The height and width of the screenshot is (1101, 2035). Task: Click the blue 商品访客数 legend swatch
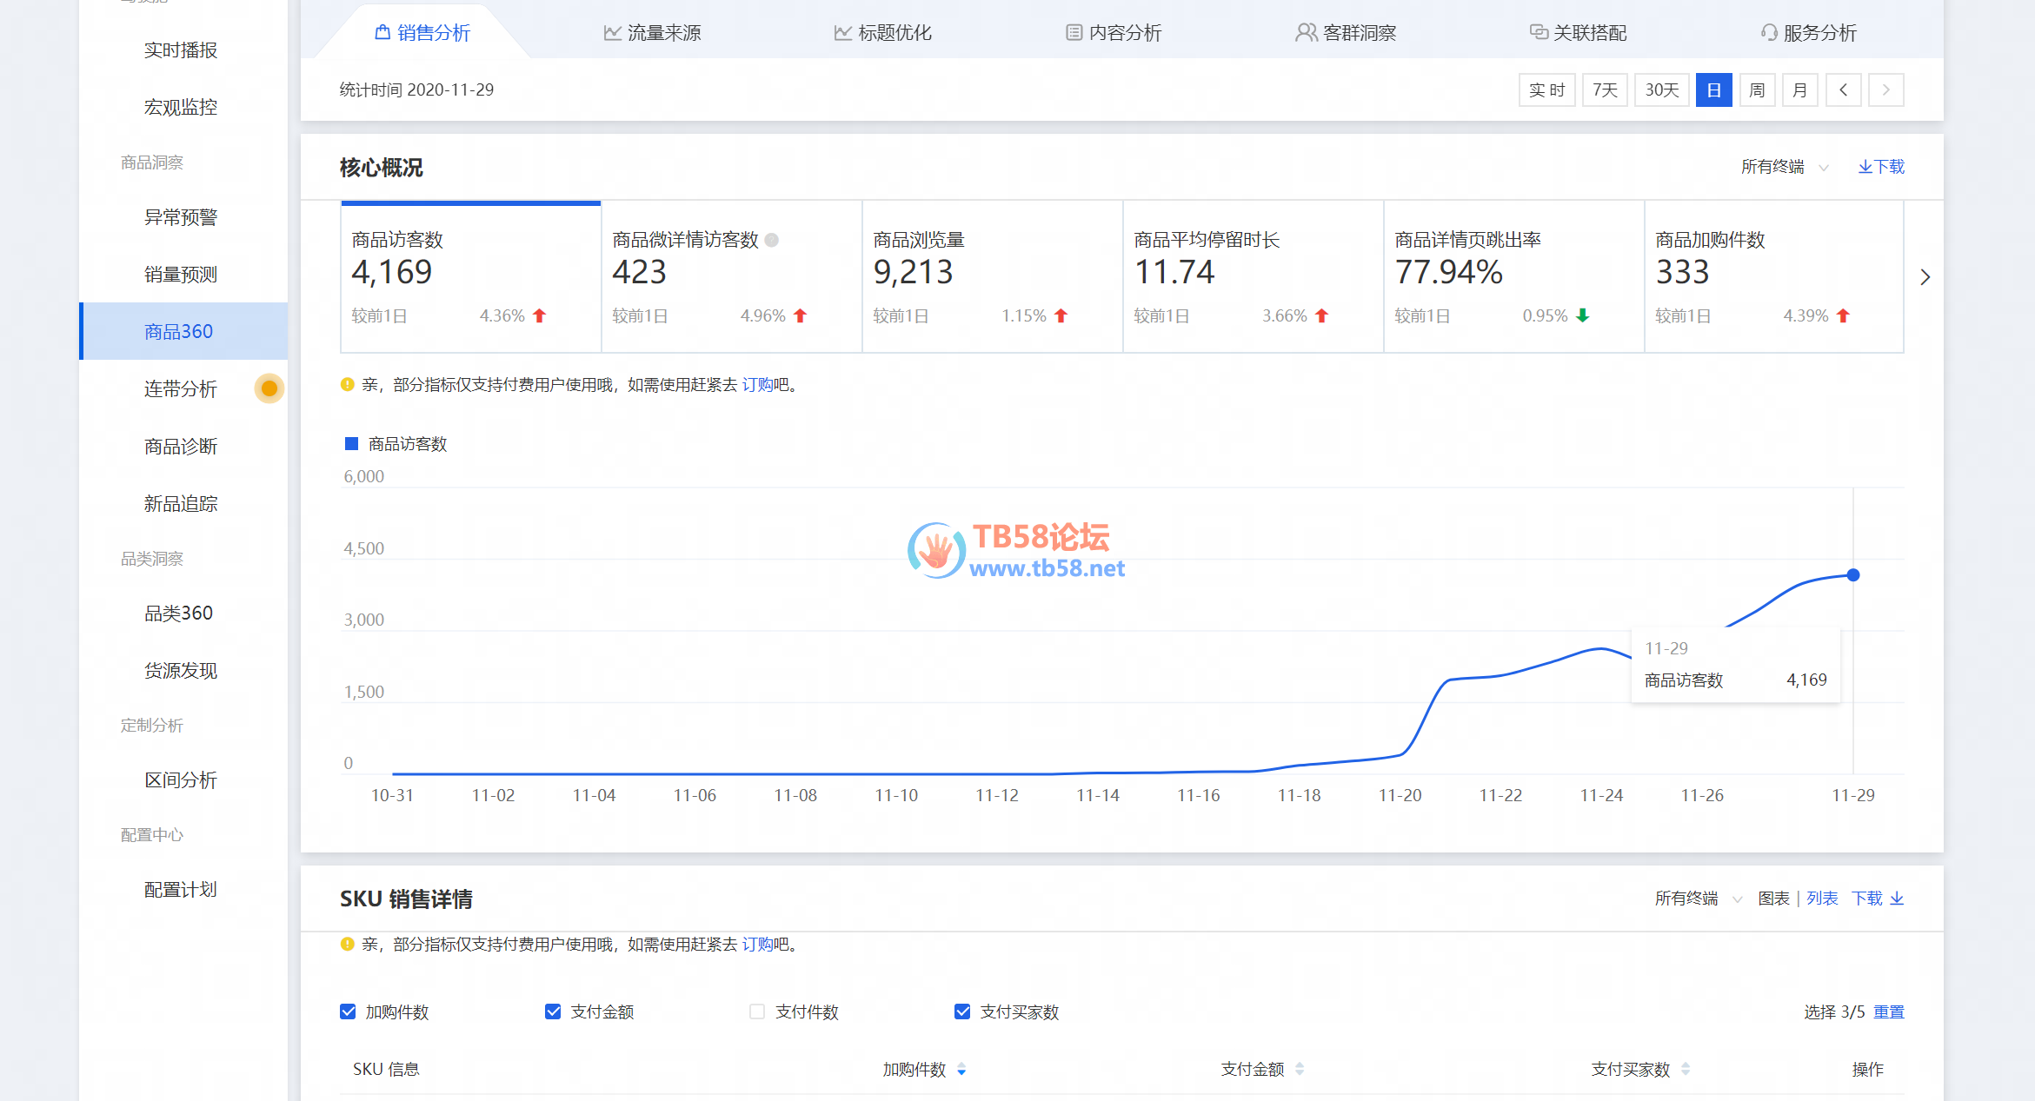[x=352, y=444]
